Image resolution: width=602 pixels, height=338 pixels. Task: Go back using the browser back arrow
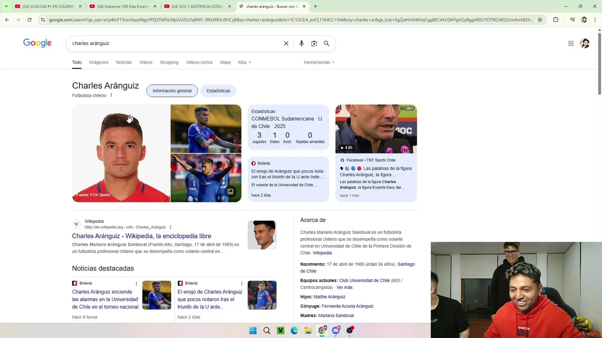tap(7, 20)
